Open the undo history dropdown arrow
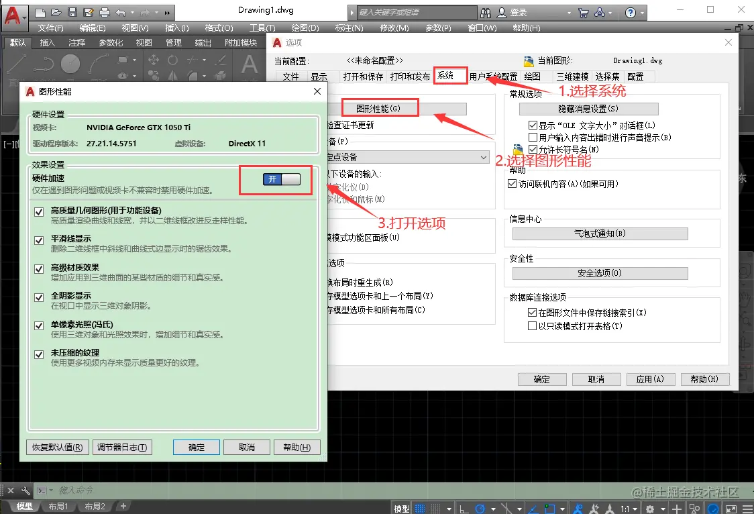The image size is (754, 514). pyautogui.click(x=133, y=13)
